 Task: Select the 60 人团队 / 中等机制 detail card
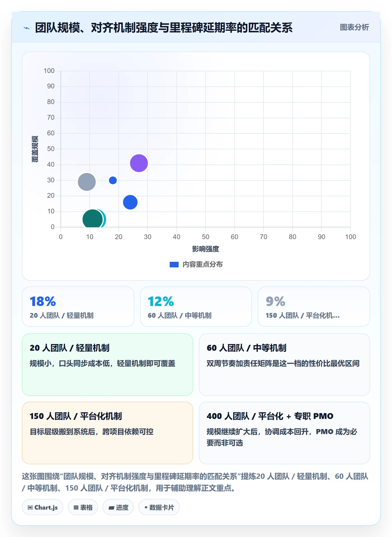click(x=284, y=365)
